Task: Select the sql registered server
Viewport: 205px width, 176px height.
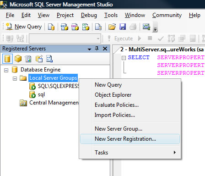Action: [x=41, y=94]
